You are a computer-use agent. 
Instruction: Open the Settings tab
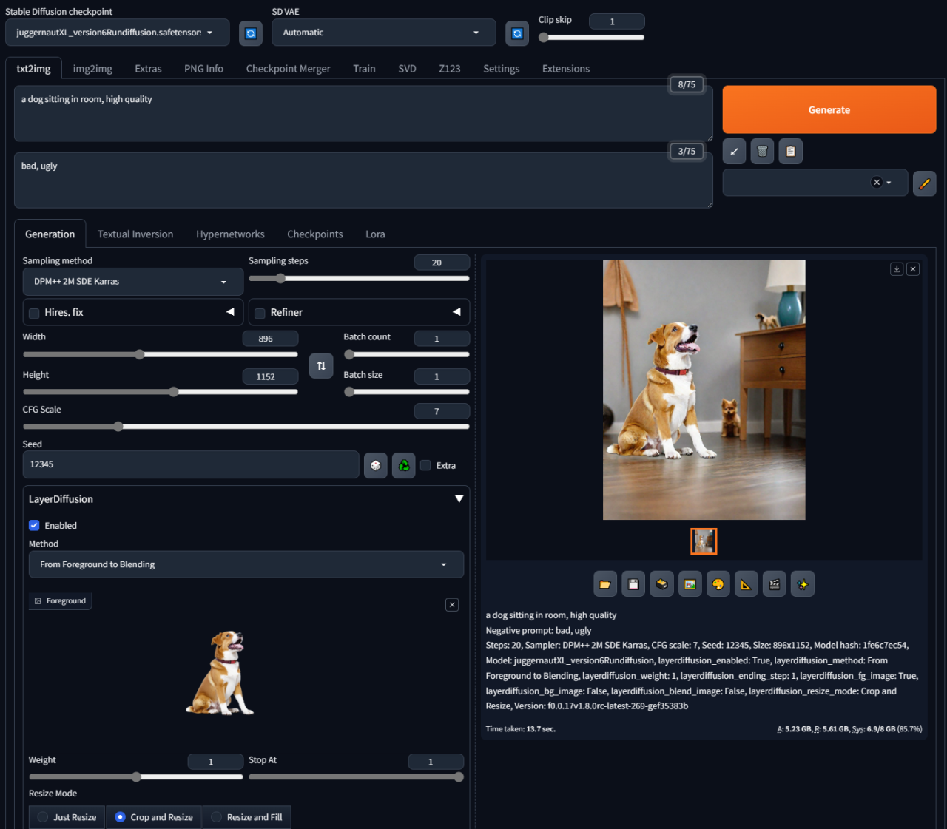tap(501, 69)
